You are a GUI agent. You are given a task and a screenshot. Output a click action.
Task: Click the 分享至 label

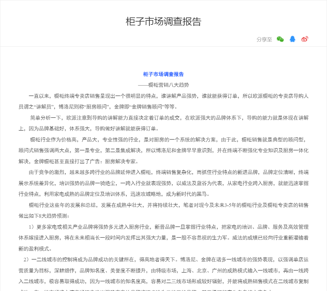coord(264,39)
